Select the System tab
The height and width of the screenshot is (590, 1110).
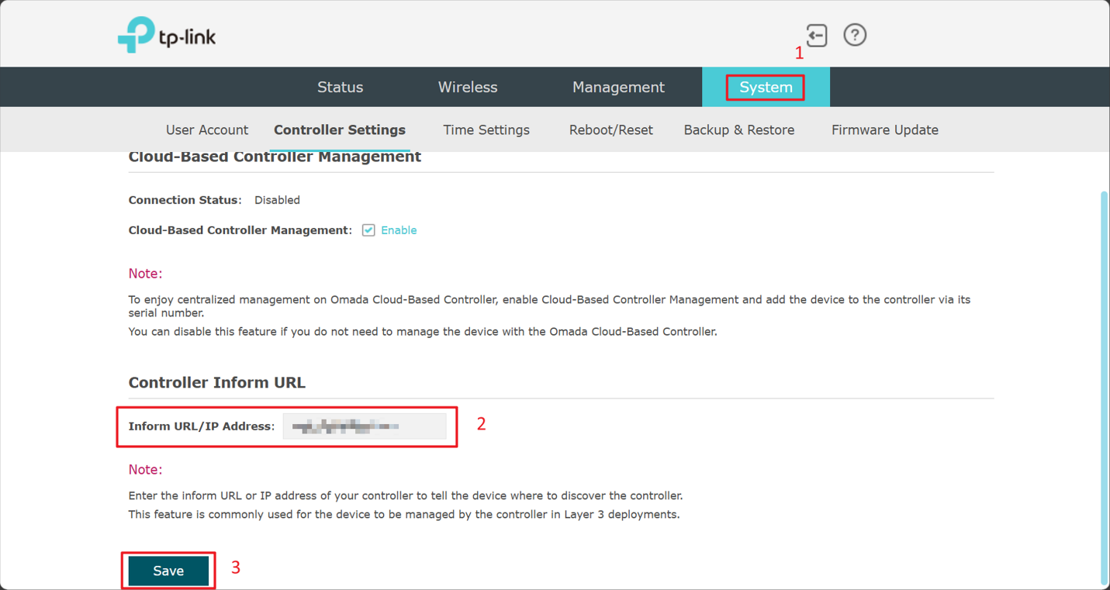765,88
